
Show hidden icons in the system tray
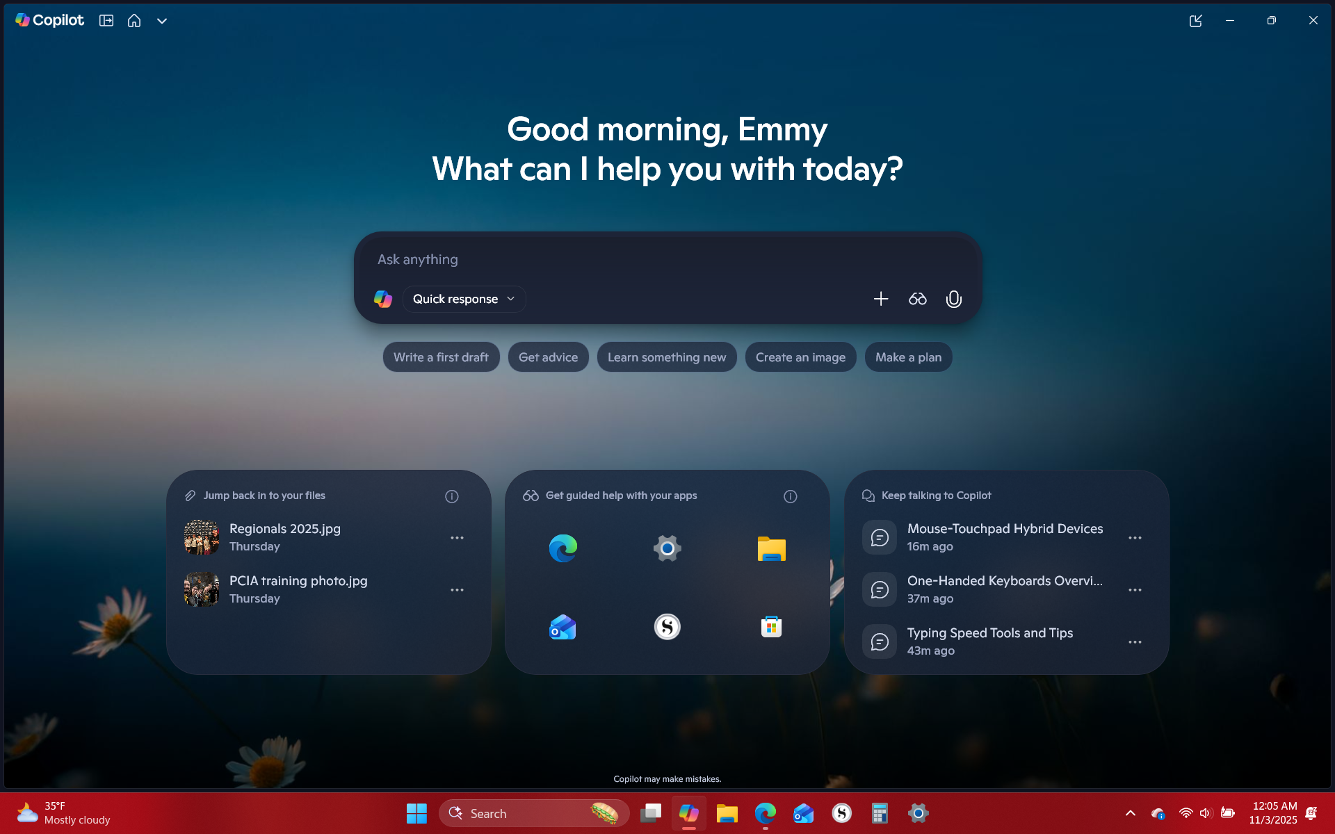1130,812
